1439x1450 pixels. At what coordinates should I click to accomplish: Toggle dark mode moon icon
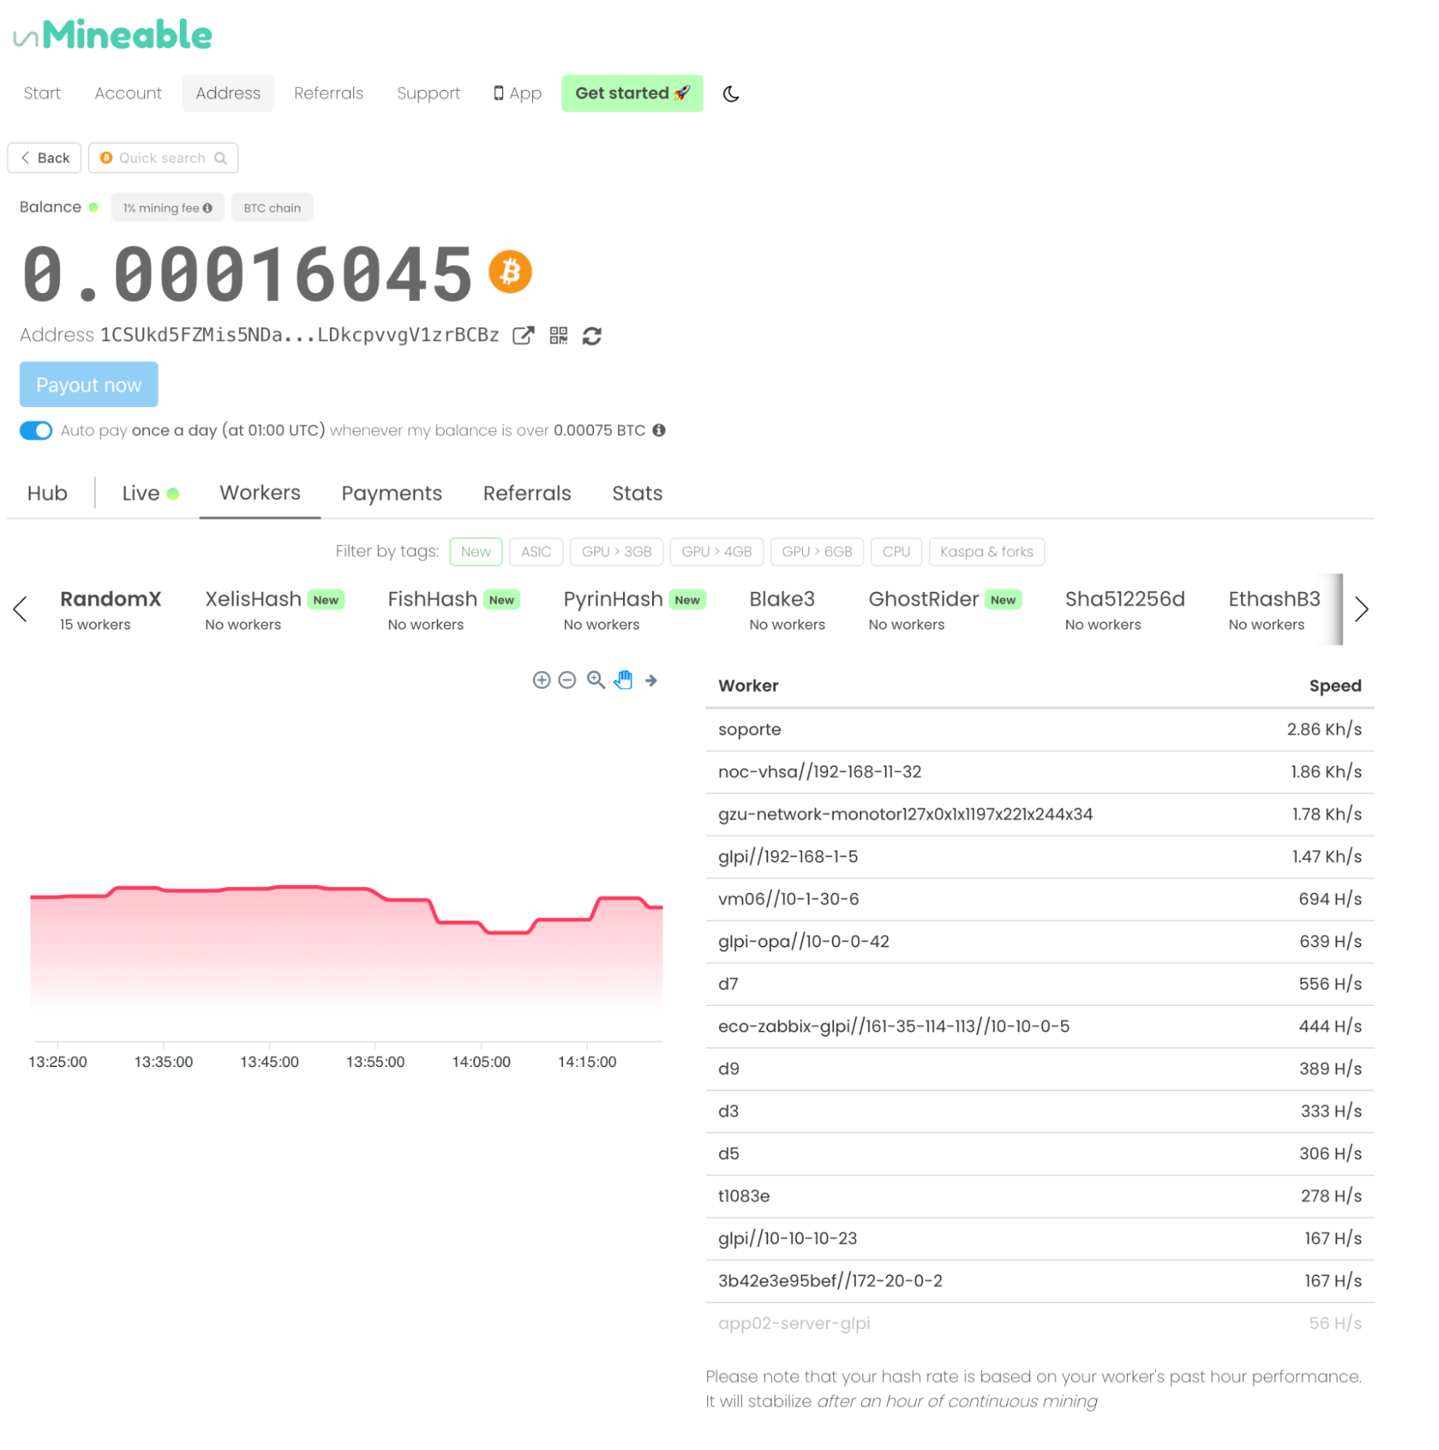tap(730, 94)
